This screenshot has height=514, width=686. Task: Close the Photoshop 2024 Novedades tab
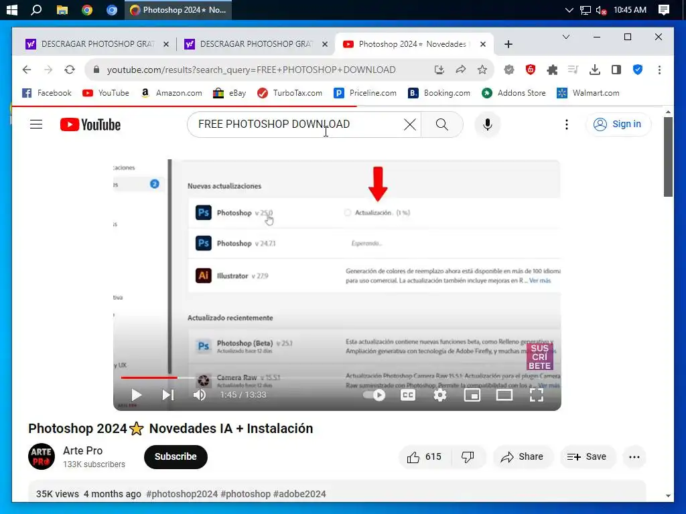coord(483,44)
